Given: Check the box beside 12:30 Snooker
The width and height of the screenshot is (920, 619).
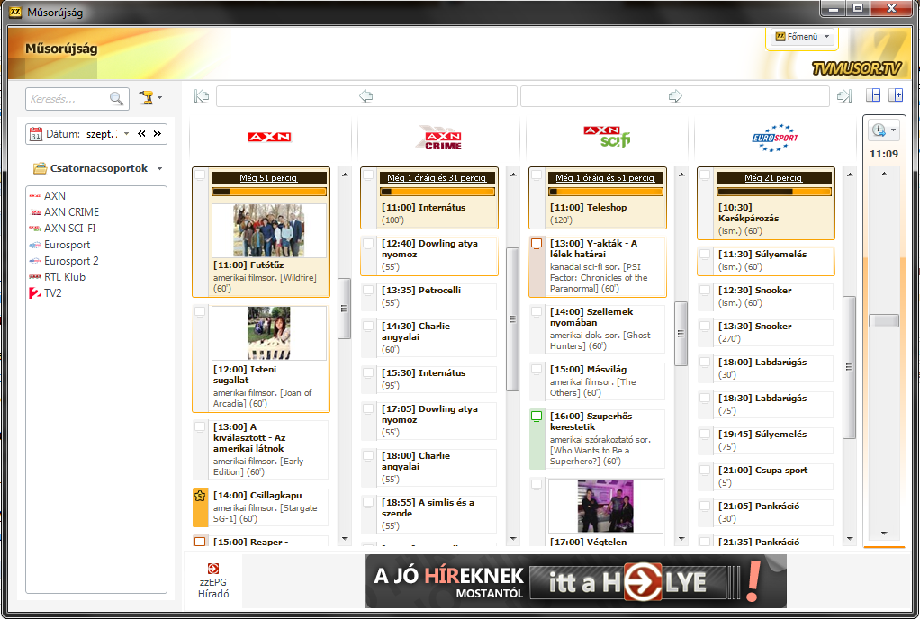Looking at the screenshot, I should point(705,291).
